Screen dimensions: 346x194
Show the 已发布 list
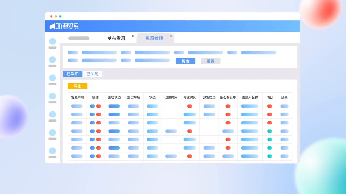tap(73, 74)
